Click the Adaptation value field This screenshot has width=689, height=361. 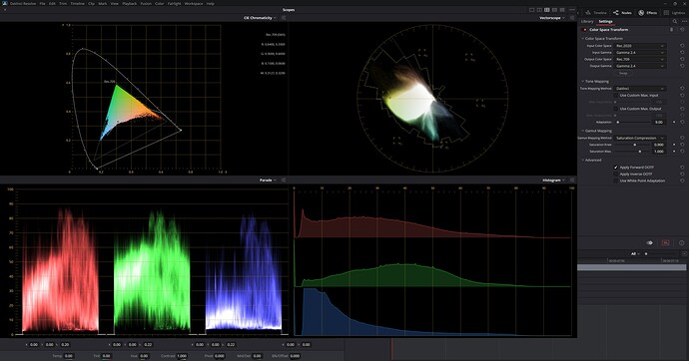659,122
